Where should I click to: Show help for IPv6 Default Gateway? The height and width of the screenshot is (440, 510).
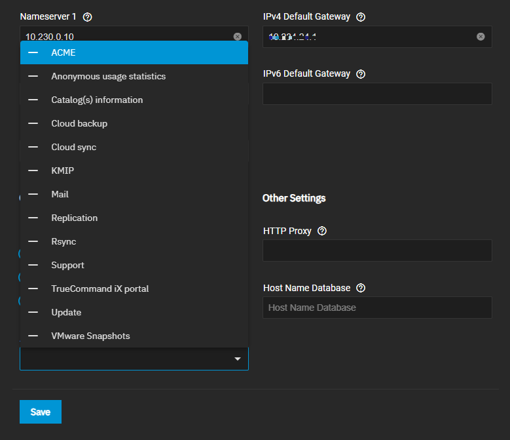360,74
